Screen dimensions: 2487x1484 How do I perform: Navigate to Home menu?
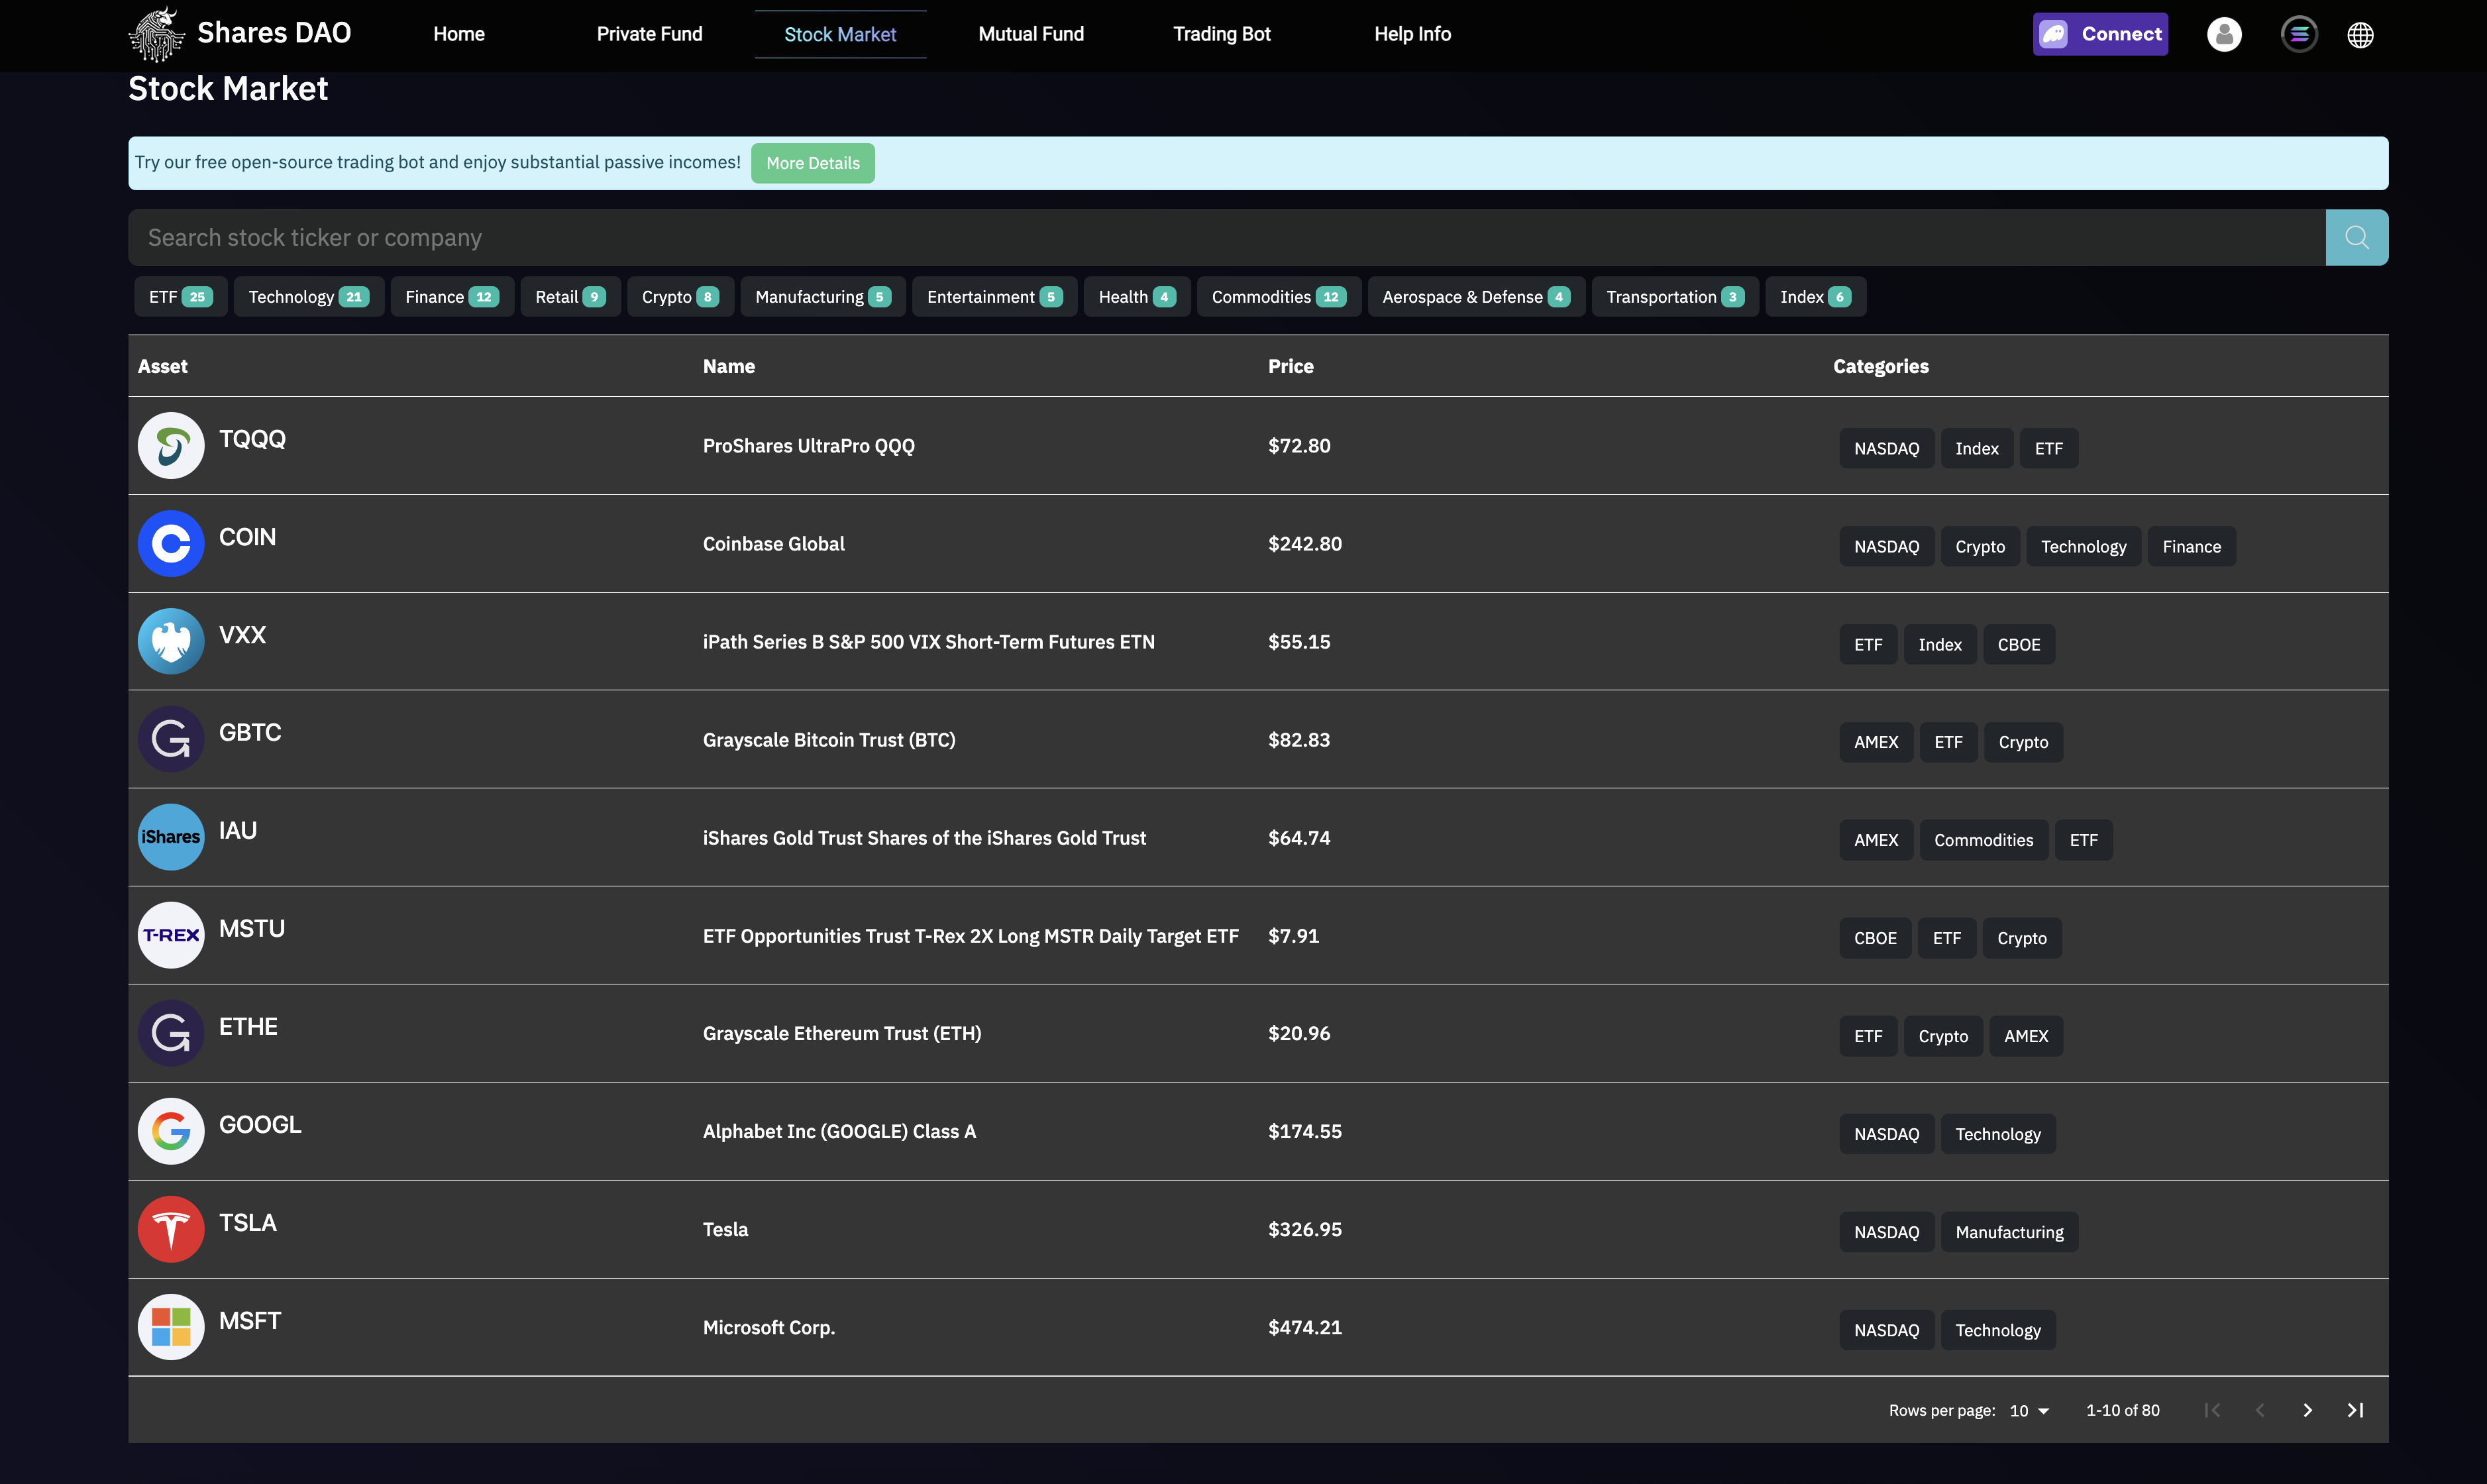click(x=459, y=34)
